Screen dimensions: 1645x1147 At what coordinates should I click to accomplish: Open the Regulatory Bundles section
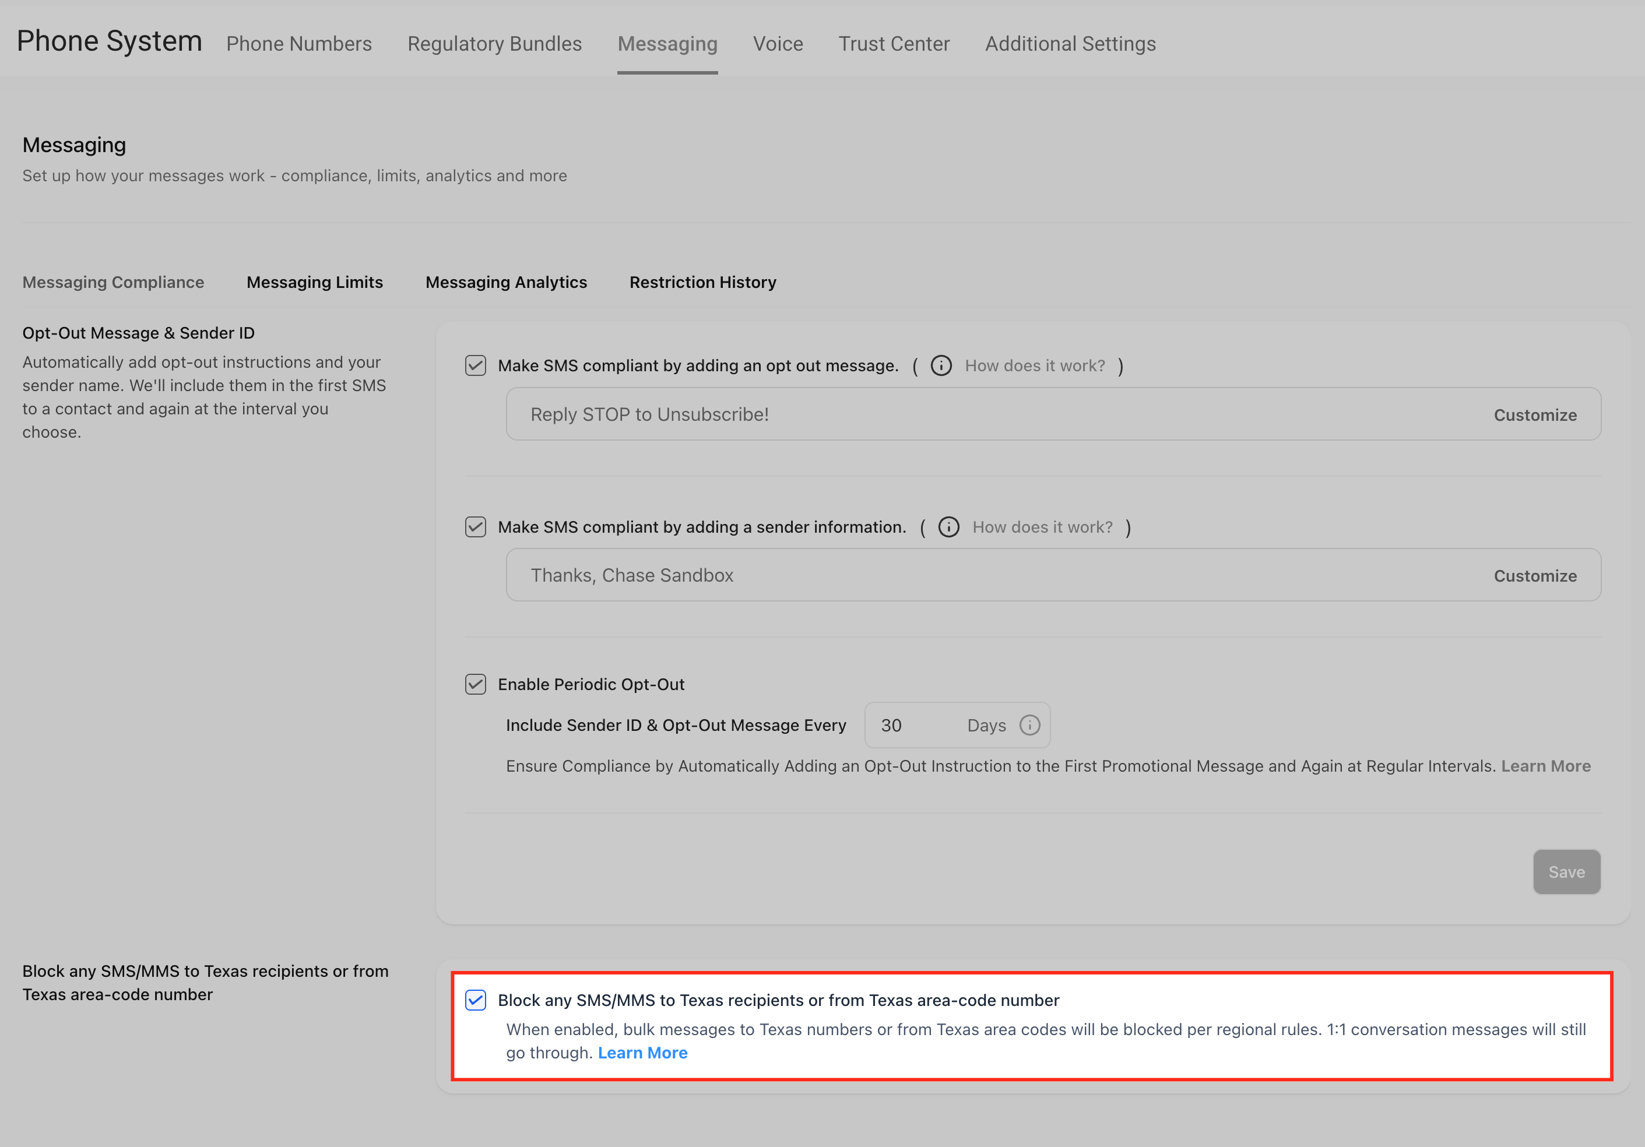point(494,44)
